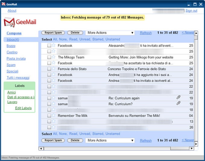The width and height of the screenshot is (205, 161).
Task: Click the bottom Delete button
Action: (x=75, y=140)
